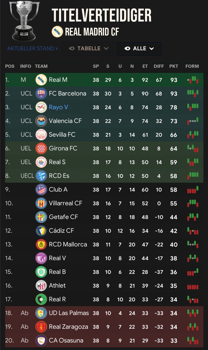
Task: Click the Villarreal CF crest
Action: click(41, 203)
